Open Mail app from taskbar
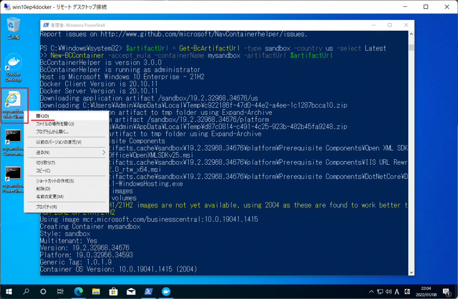 click(131, 291)
